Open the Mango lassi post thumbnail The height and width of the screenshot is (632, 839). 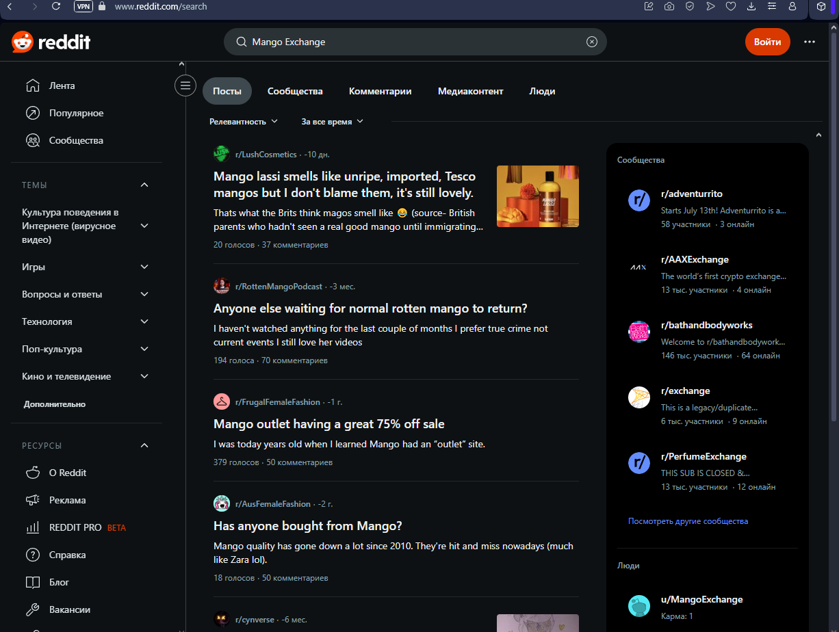pos(537,196)
